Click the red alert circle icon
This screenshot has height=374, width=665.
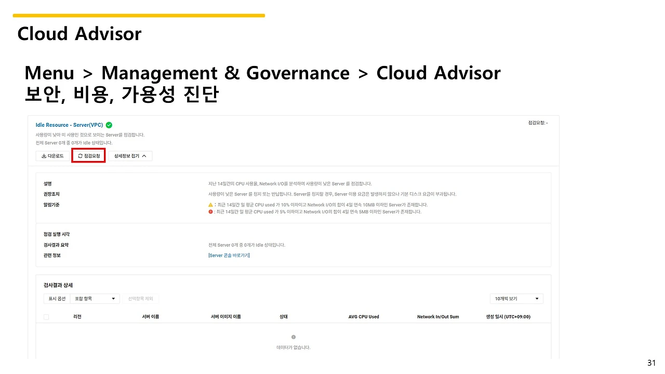tap(210, 212)
